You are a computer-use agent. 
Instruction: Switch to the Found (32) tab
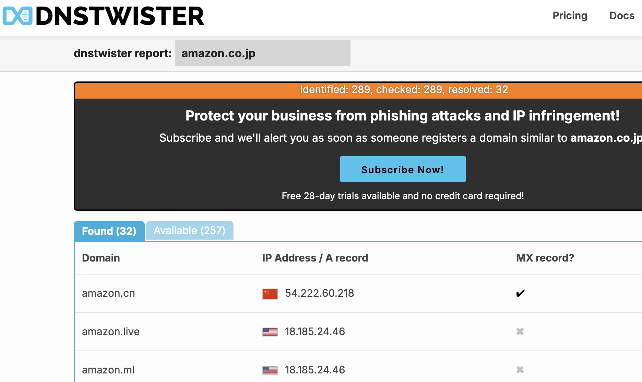click(x=109, y=231)
